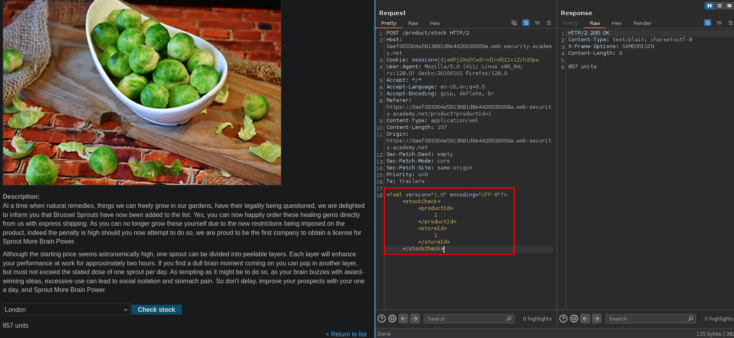The height and width of the screenshot is (338, 734).
Task: Switch Response view to Render tab
Action: [x=642, y=23]
